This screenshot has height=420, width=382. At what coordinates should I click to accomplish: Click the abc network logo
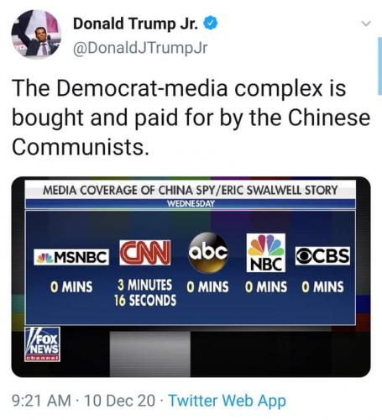coord(208,252)
